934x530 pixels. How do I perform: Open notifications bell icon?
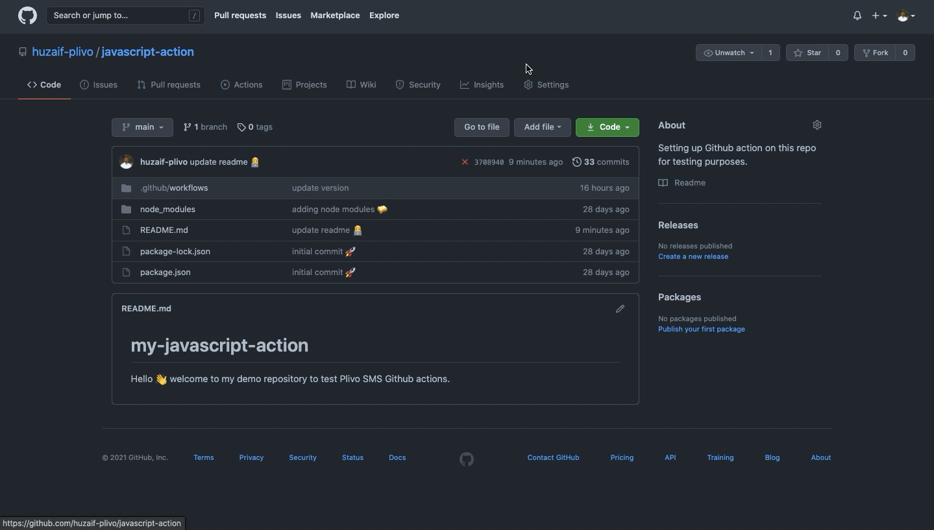pos(857,16)
